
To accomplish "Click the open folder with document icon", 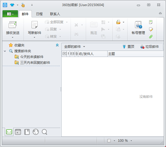I will (x=118, y=22).
